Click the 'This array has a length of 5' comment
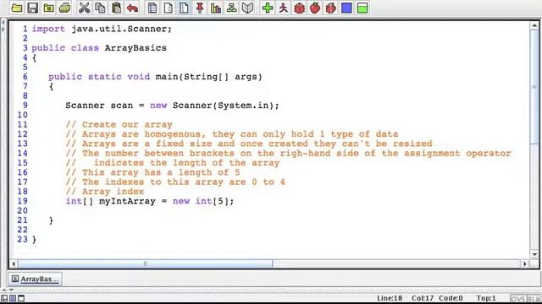Viewport: 542px width, 304px height. click(x=152, y=172)
